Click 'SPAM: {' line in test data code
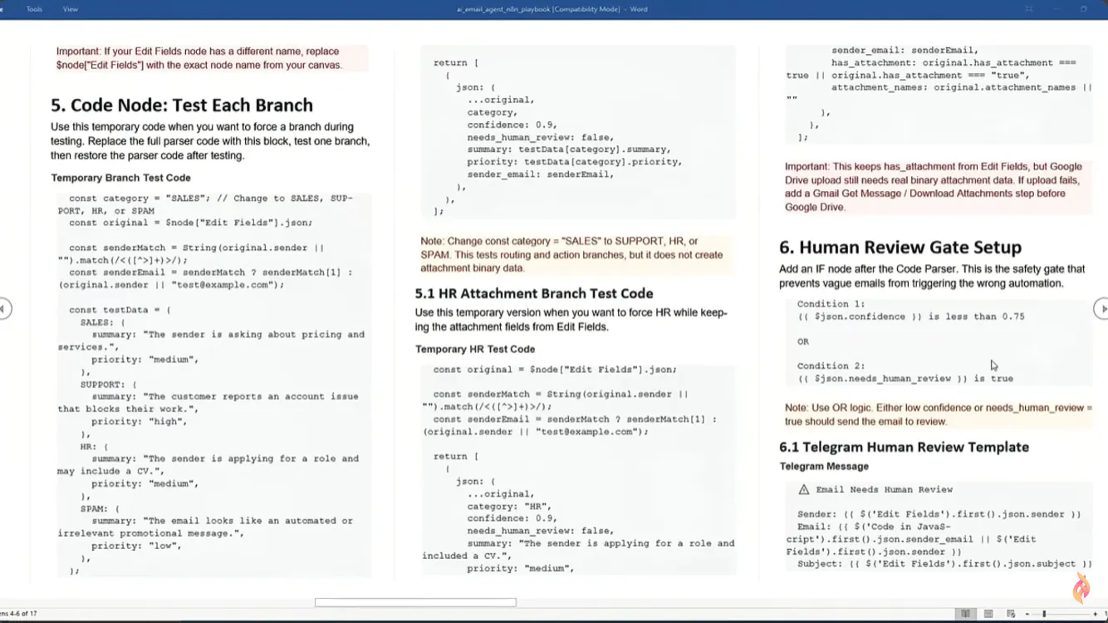This screenshot has width=1108, height=623. (101, 509)
